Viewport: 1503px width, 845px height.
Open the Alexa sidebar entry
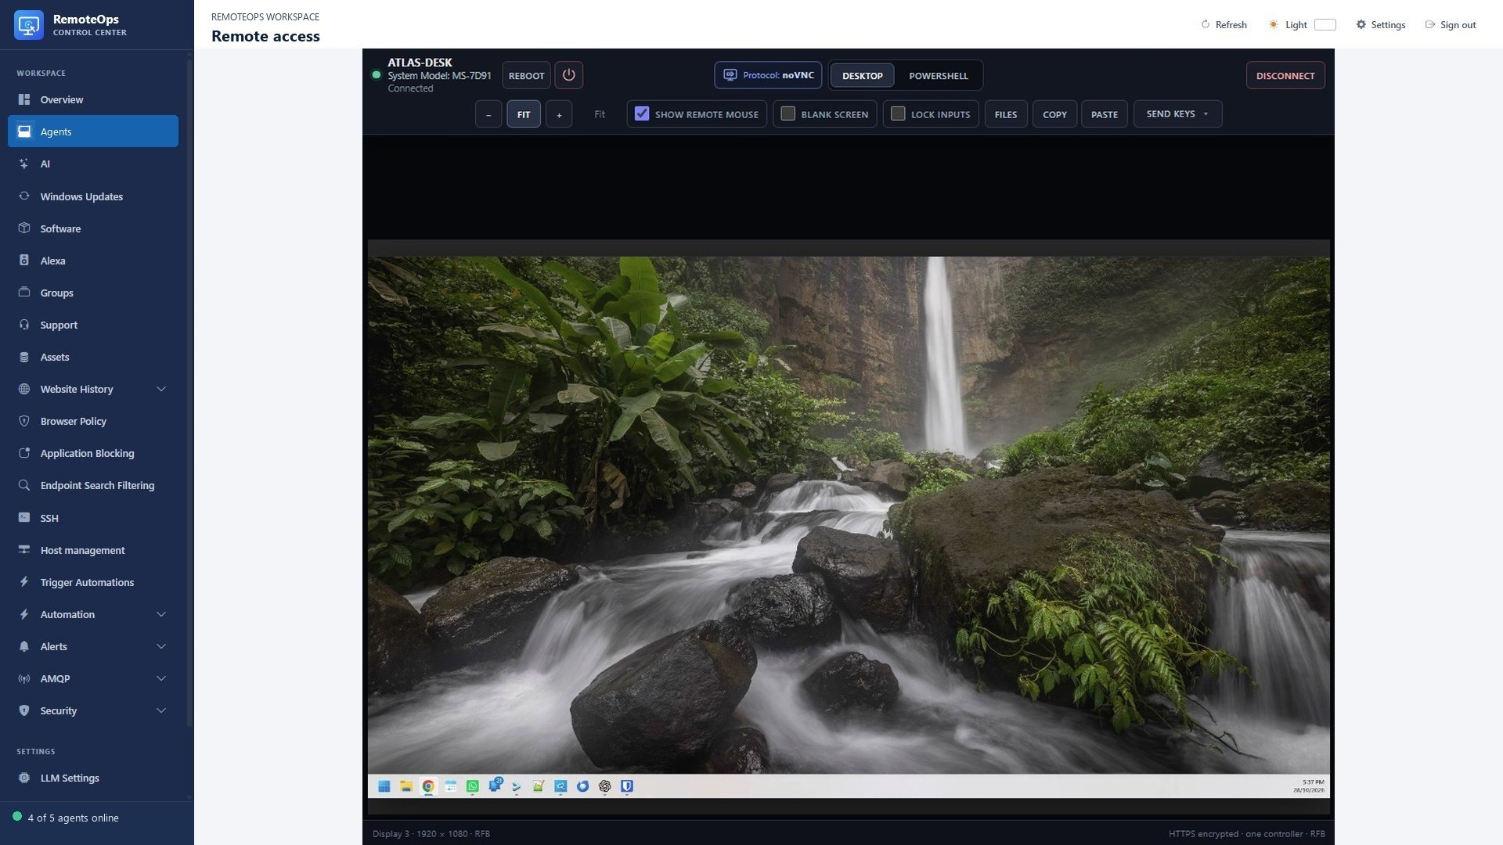(93, 261)
